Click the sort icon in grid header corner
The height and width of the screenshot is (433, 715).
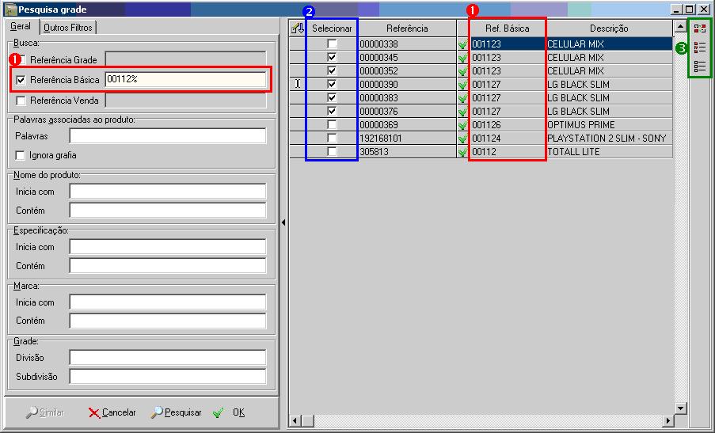click(x=298, y=28)
